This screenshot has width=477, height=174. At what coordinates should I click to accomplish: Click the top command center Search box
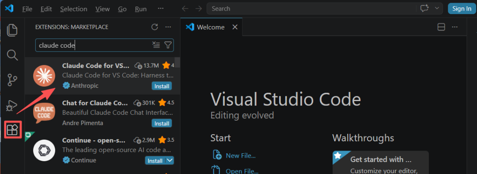tap(311, 8)
